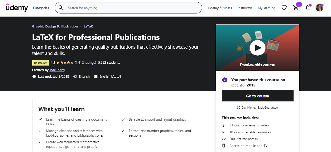Open the Categories menu
This screenshot has width=331, height=152.
(41, 8)
